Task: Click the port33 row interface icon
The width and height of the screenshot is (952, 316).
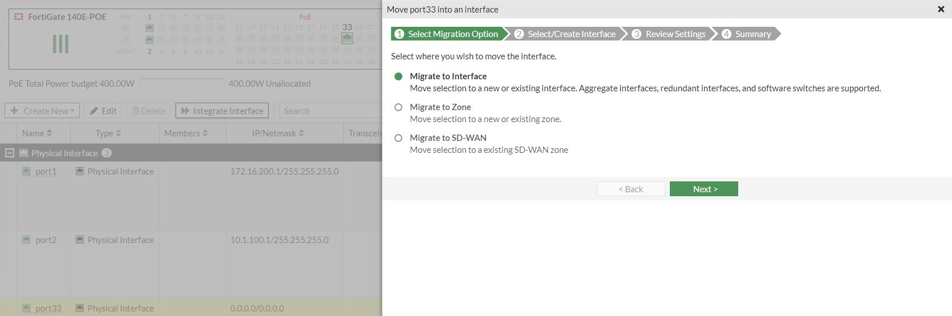Action: coord(26,308)
